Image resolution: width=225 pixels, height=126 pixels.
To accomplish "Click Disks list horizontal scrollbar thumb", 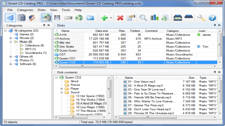I will [x=82, y=66].
